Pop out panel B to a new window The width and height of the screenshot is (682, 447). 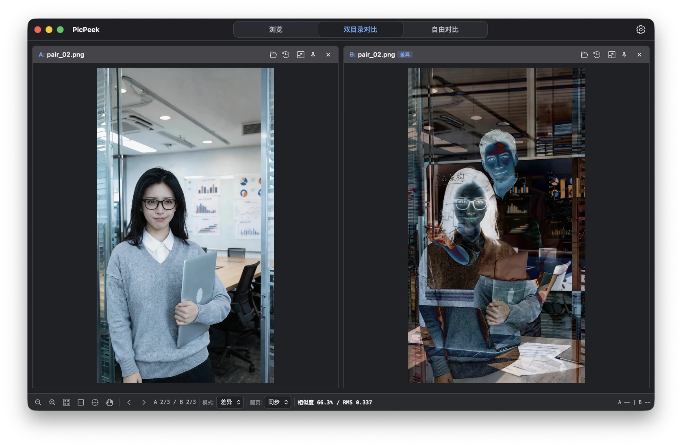612,54
